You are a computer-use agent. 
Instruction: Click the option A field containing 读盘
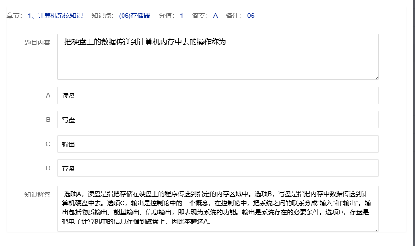pyautogui.click(x=218, y=96)
